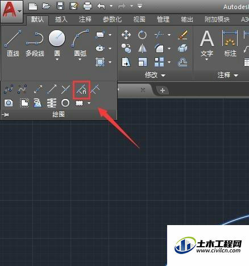The width and height of the screenshot is (249, 266).
Task: Undo the last action
Action: 101,6
